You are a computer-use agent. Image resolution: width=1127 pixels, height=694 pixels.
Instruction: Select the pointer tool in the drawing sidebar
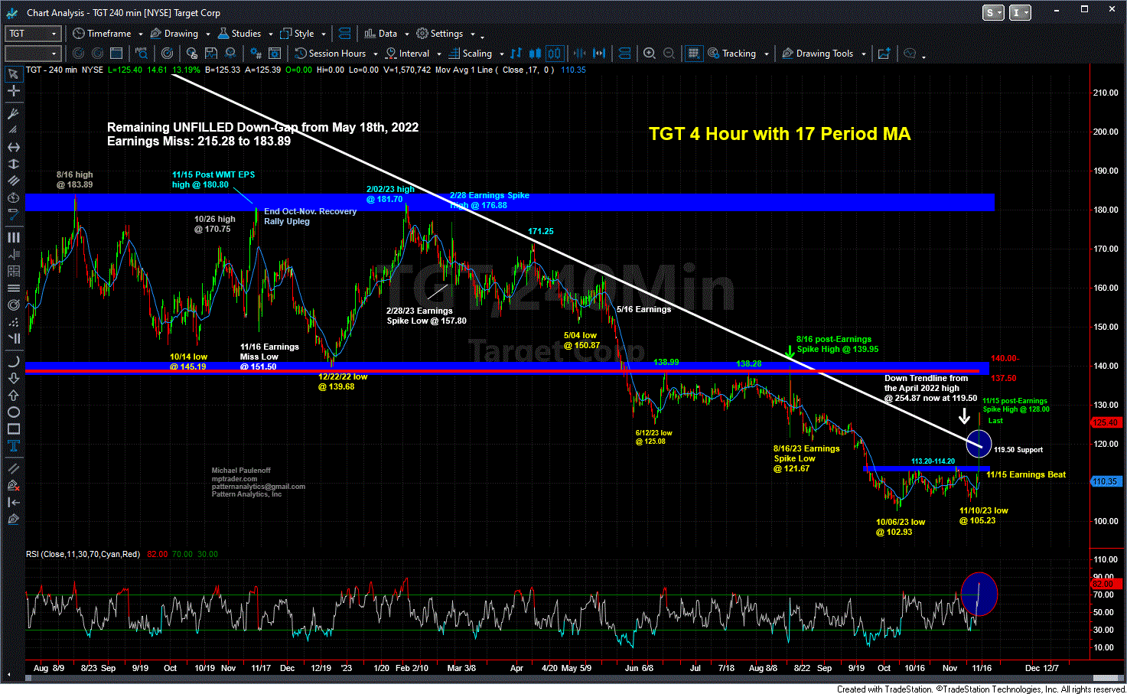13,74
